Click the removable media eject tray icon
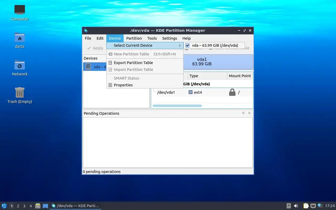 tap(289, 206)
